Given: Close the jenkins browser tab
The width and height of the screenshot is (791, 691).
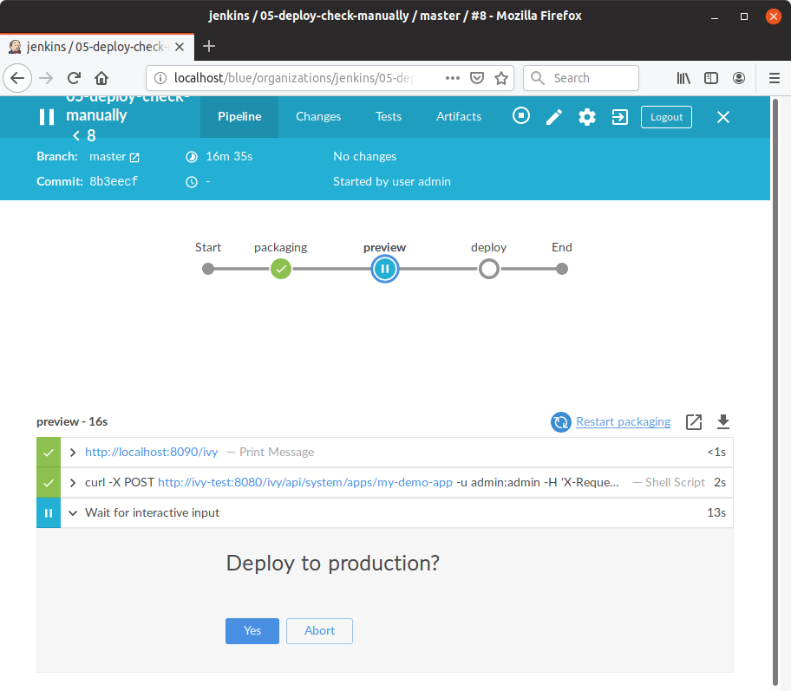Looking at the screenshot, I should point(179,47).
